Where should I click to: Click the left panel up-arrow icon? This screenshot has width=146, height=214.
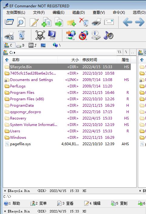(7, 60)
